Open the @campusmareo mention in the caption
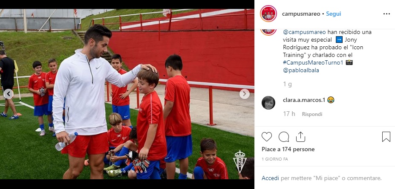Image resolution: width=395 pixels, height=189 pixels. (304, 32)
